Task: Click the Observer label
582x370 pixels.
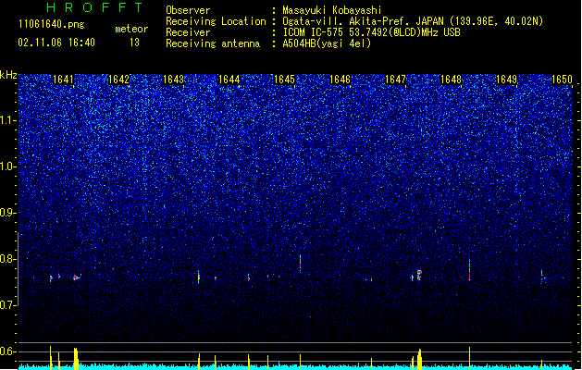Action: (x=188, y=10)
